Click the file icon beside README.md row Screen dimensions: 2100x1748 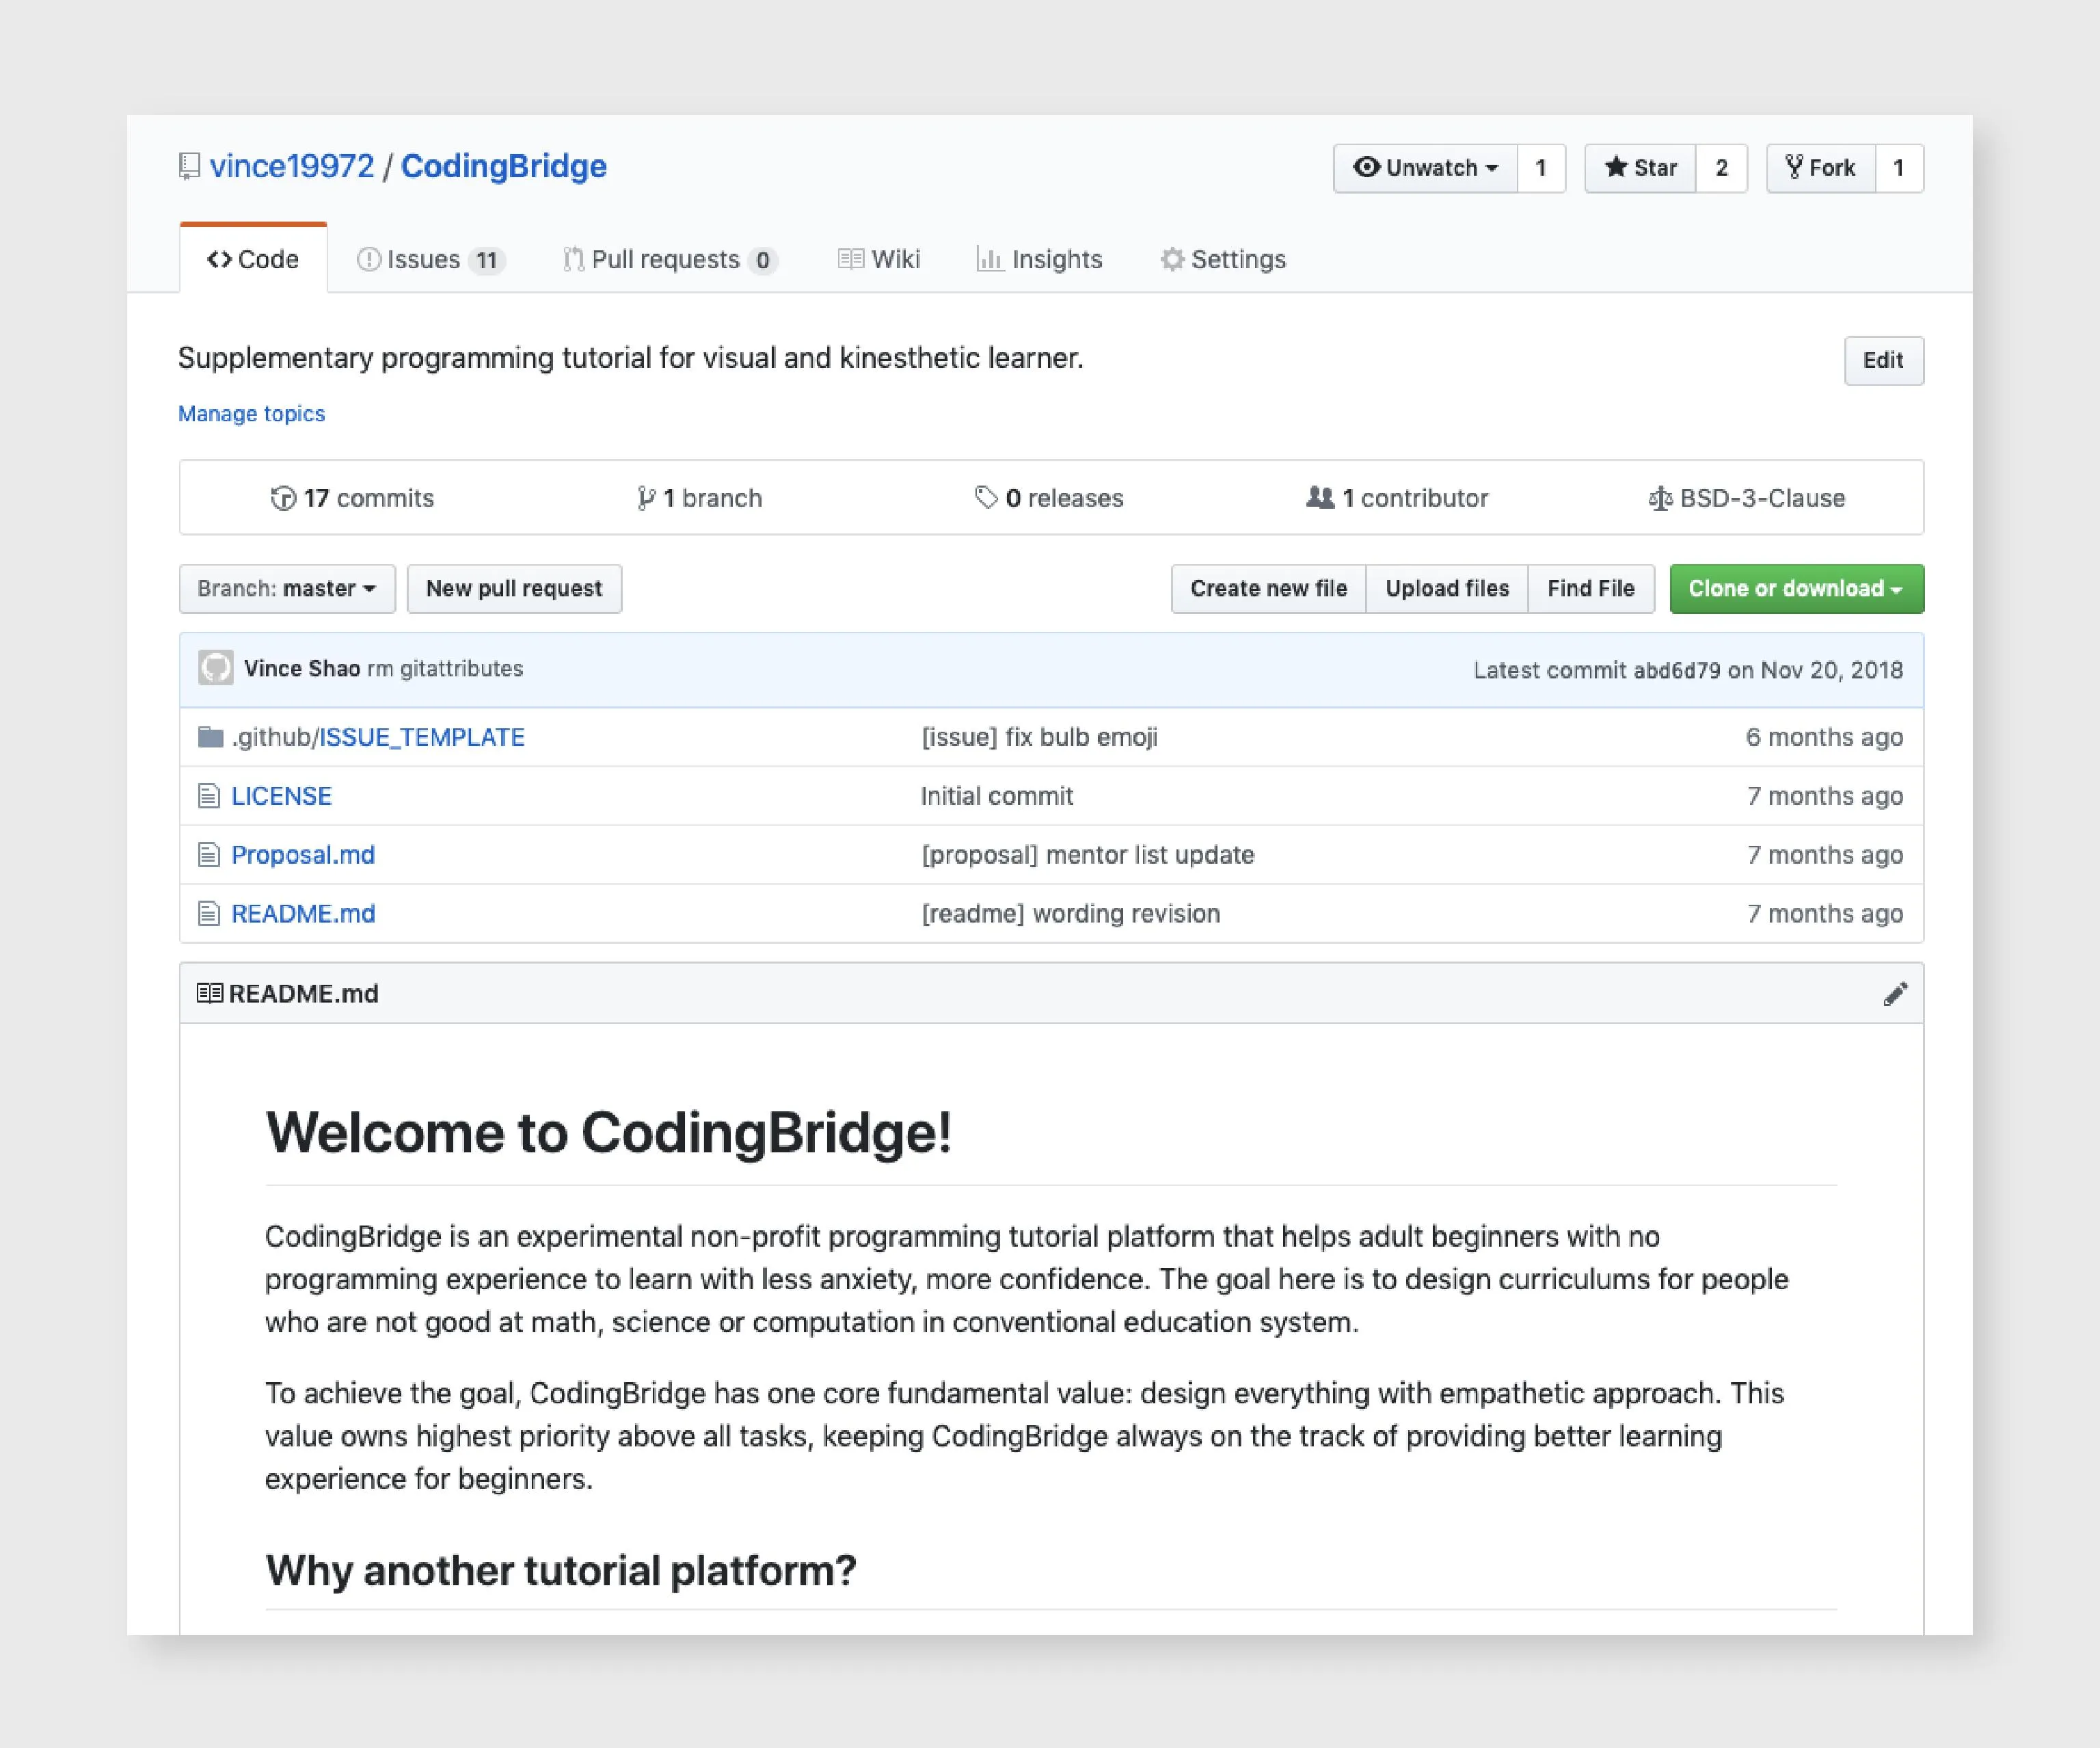tap(208, 914)
